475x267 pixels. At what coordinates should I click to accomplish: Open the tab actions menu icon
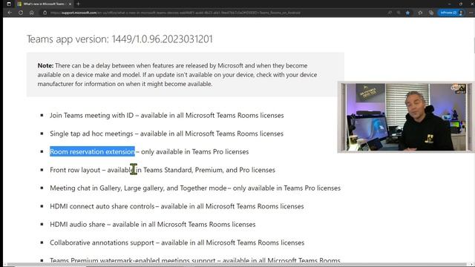pyautogui.click(x=9, y=4)
